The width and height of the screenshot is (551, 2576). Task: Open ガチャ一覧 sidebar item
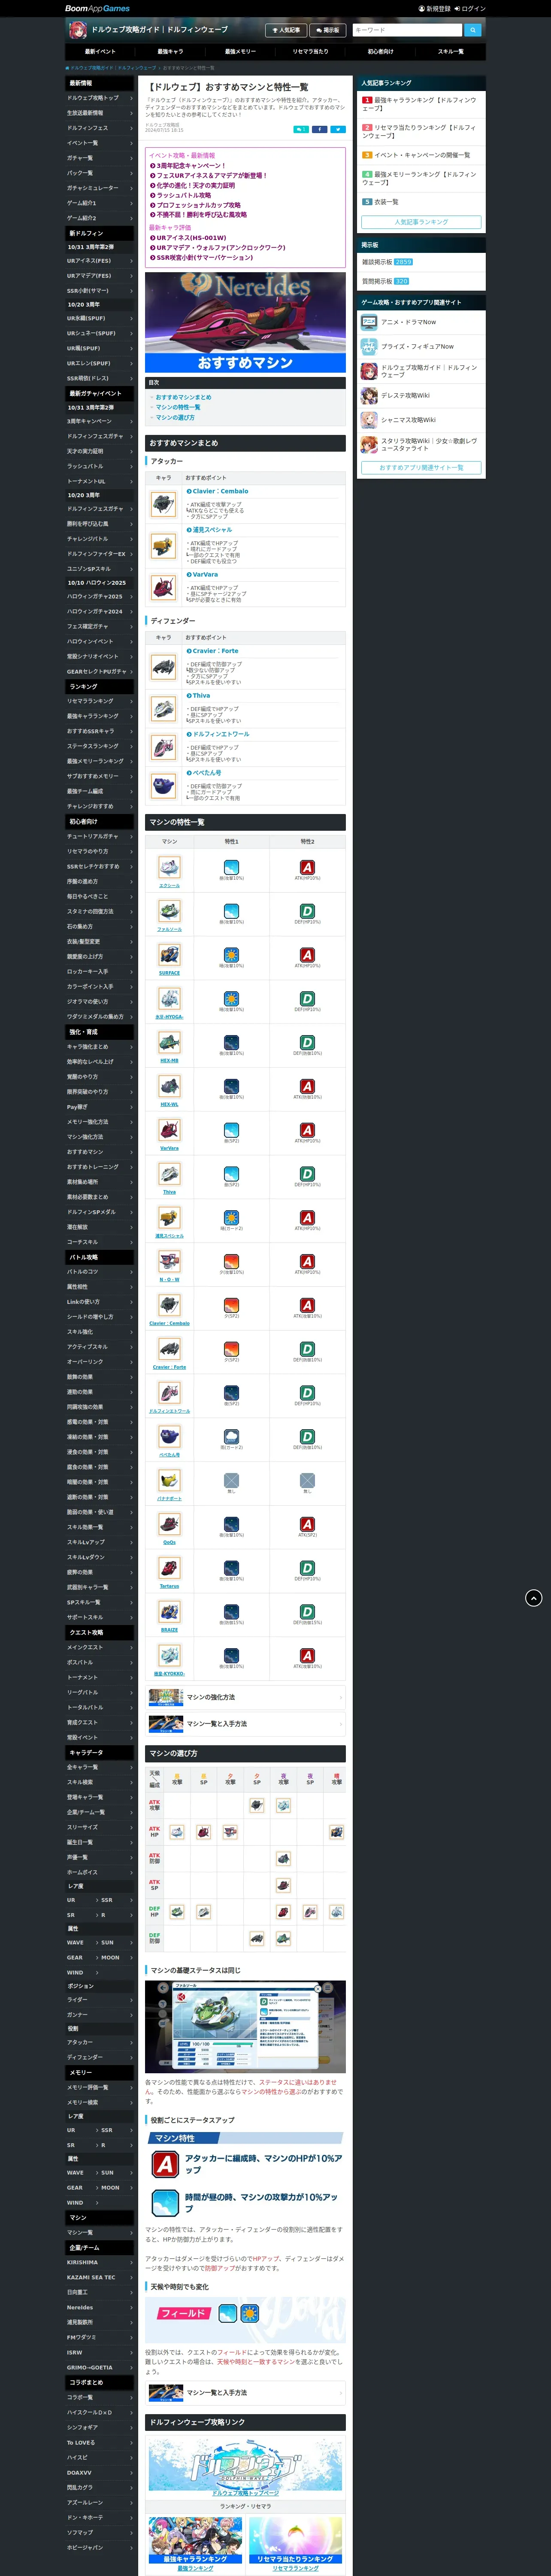pyautogui.click(x=100, y=158)
